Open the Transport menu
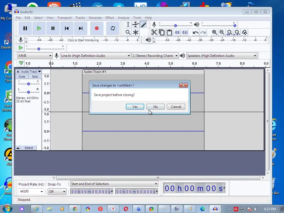This screenshot has width=284, height=213. coord(64,18)
